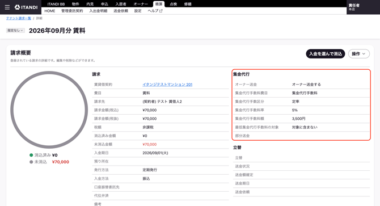This screenshot has width=380, height=206.
Task: Select the 精算 tab
Action: point(159,4)
